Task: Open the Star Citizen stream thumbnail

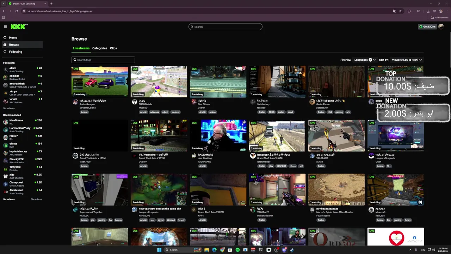Action: click(x=218, y=81)
